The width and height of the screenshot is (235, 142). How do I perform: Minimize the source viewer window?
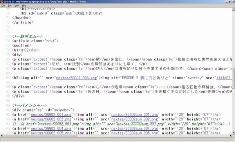click(226, 2)
